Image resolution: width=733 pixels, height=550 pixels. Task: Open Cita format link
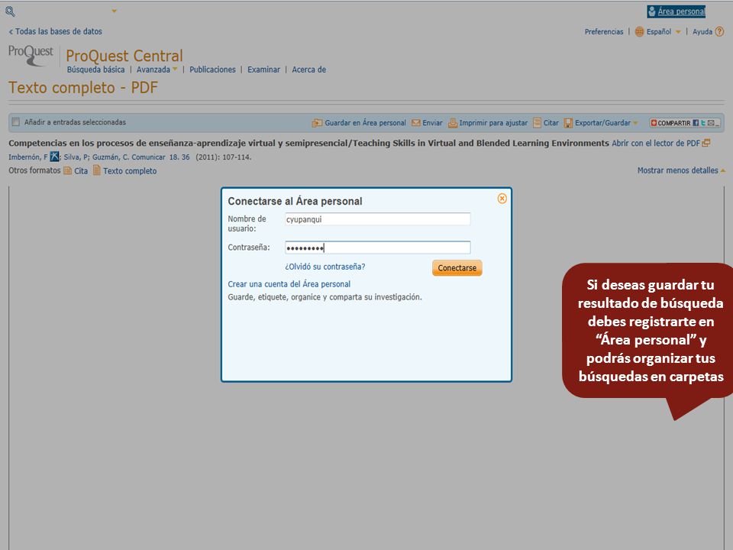point(81,171)
